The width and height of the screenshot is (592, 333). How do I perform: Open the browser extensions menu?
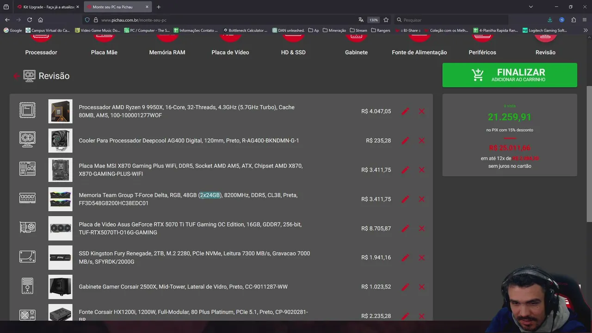point(573,20)
